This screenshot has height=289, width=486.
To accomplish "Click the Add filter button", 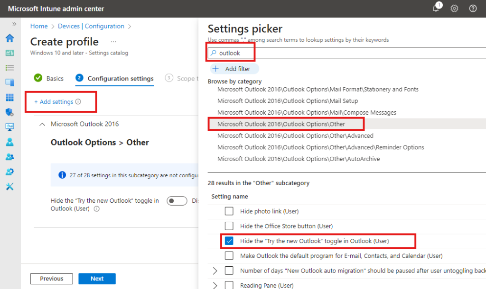I will point(234,69).
